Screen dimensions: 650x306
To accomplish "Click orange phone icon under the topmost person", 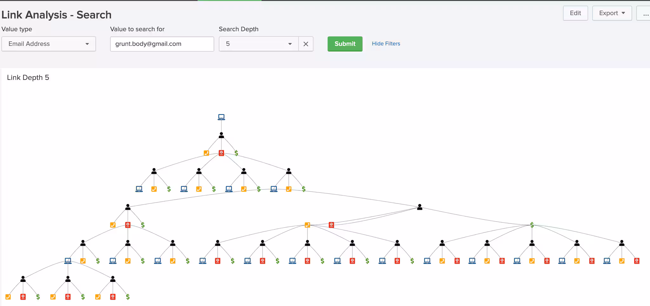I will click(x=206, y=153).
